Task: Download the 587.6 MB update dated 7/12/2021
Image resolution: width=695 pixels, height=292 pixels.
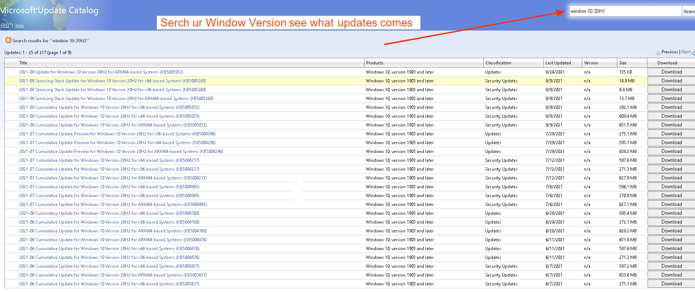Action: point(671,160)
